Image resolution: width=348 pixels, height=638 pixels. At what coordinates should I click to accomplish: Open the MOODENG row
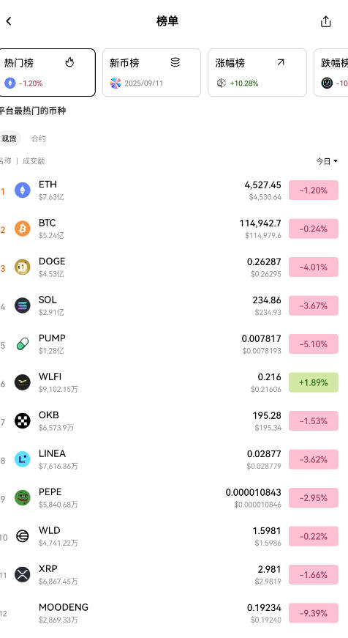pos(174,613)
